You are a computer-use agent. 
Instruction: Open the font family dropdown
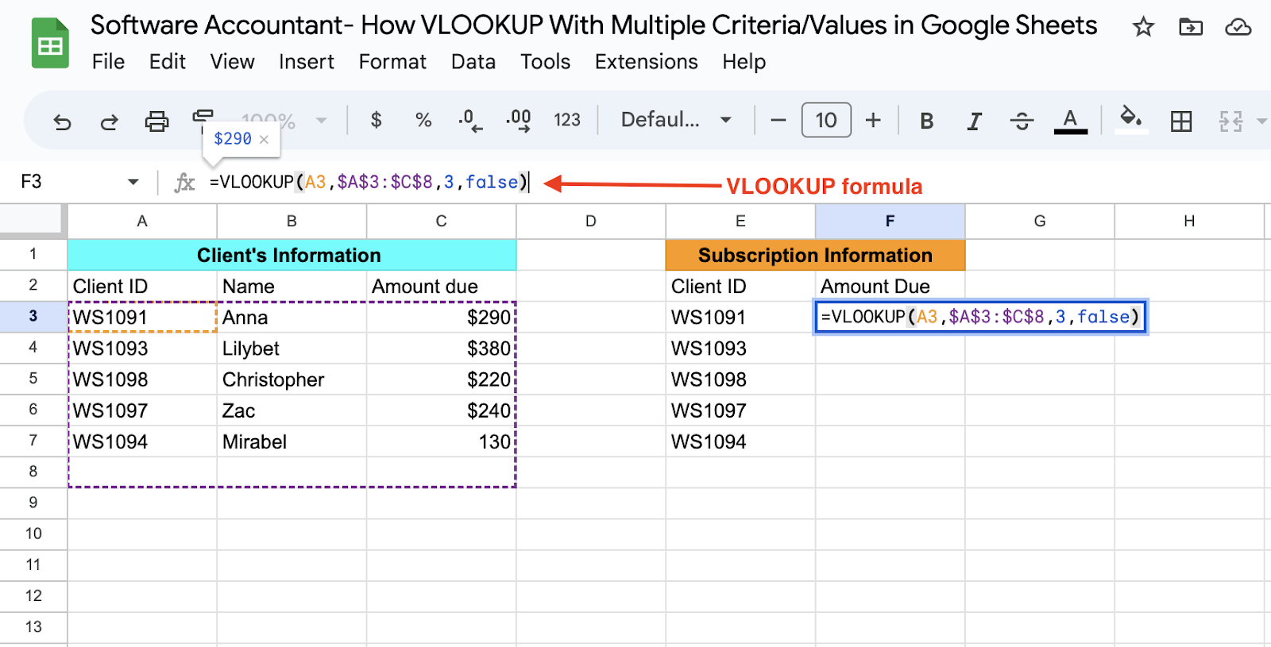(675, 120)
